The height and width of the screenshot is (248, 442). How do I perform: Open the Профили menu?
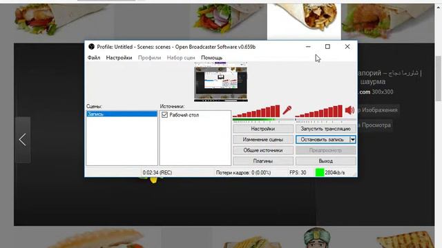(149, 58)
